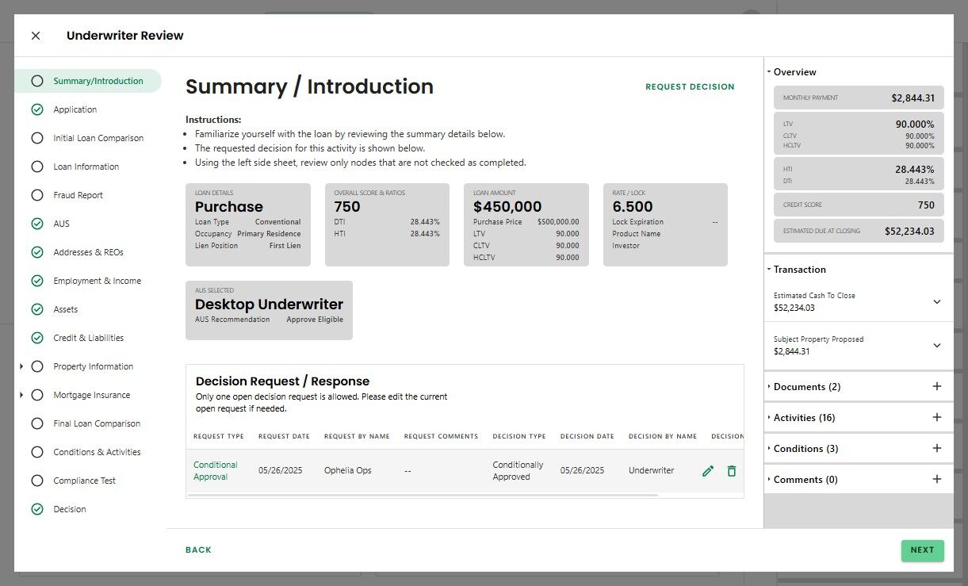Screen dimensions: 968x586
Task: Expand the Subject Property Proposed chevron
Action: pyautogui.click(x=936, y=346)
